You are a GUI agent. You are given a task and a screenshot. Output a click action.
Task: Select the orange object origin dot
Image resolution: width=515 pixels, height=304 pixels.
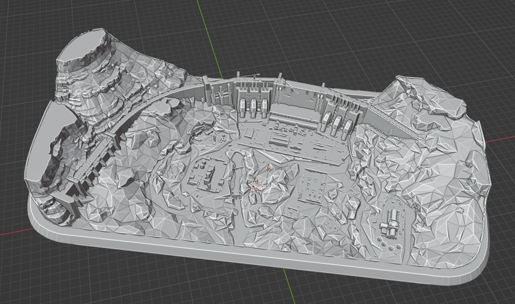270,170
